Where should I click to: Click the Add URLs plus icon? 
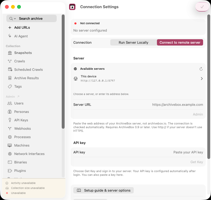(10, 28)
